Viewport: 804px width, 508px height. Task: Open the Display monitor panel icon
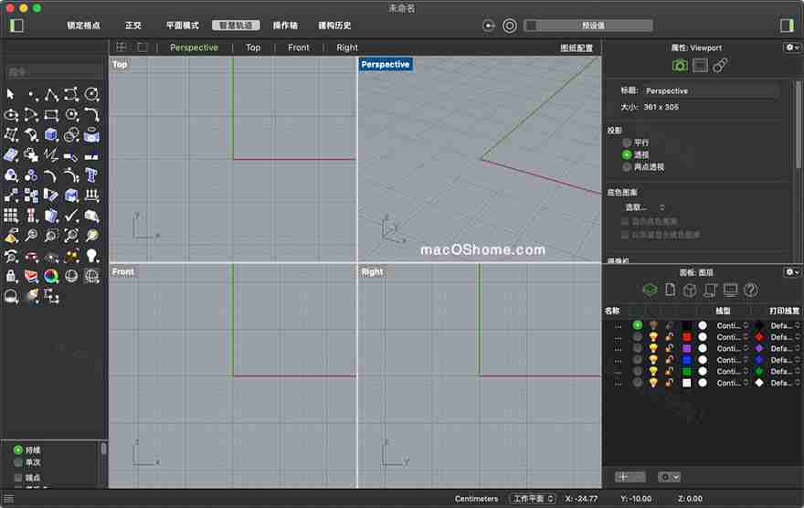coord(730,291)
